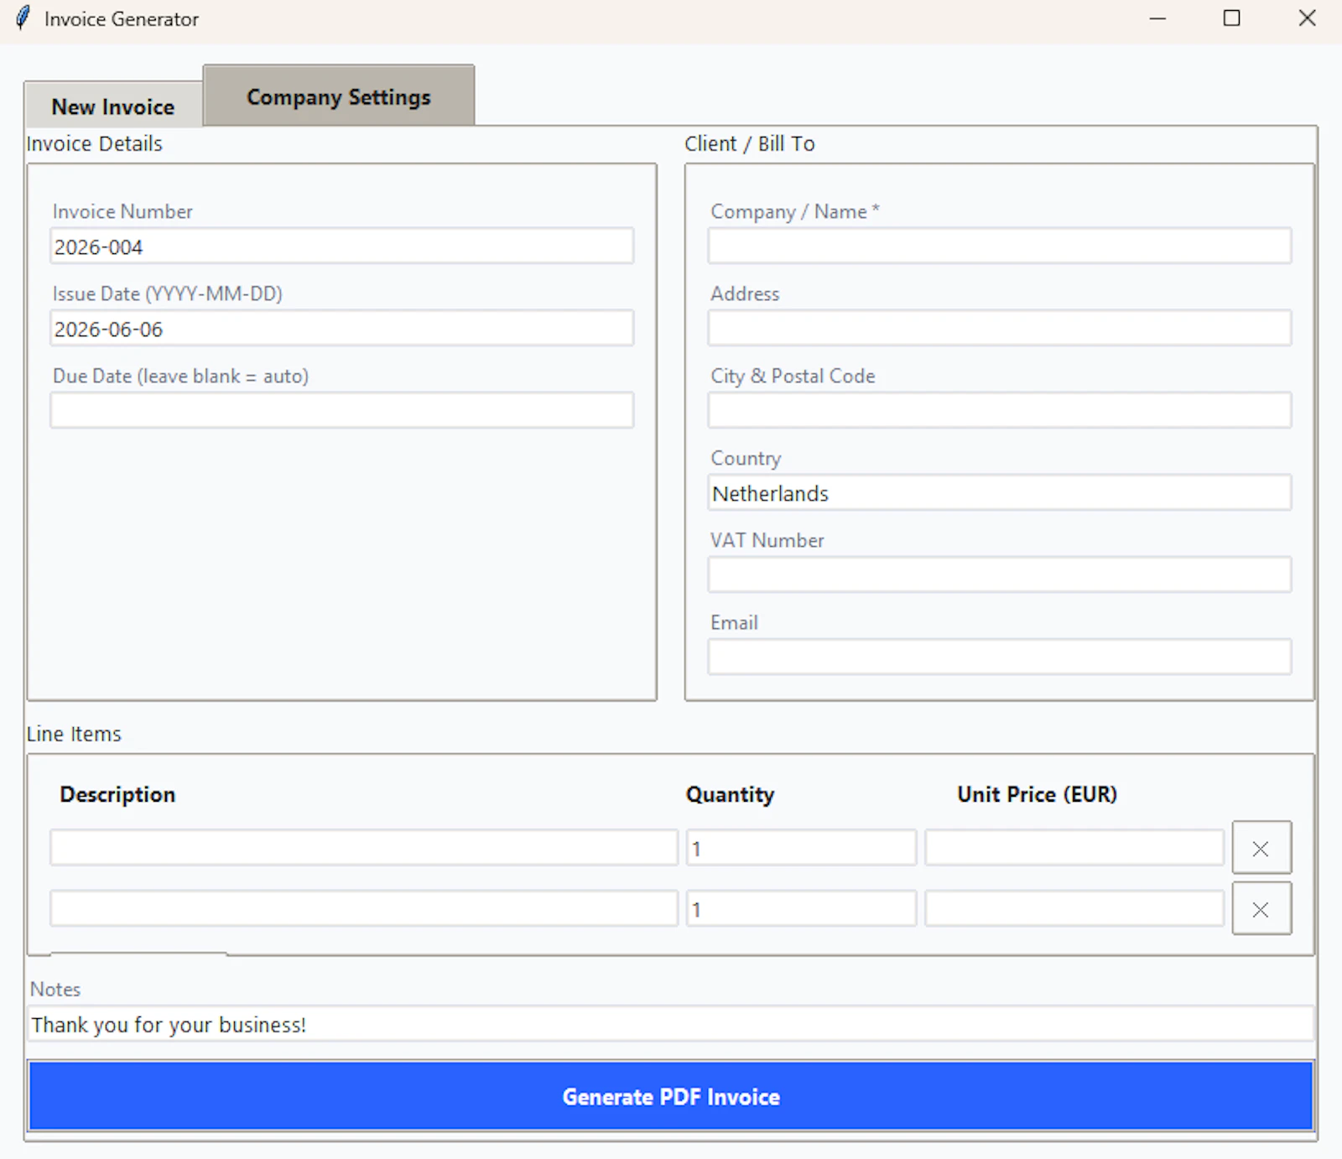Select the Country field with Netherlands
The height and width of the screenshot is (1159, 1342).
tap(1000, 493)
